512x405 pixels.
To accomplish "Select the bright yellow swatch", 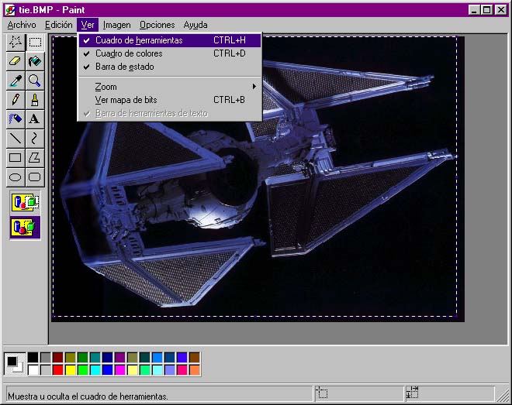I will pos(70,370).
